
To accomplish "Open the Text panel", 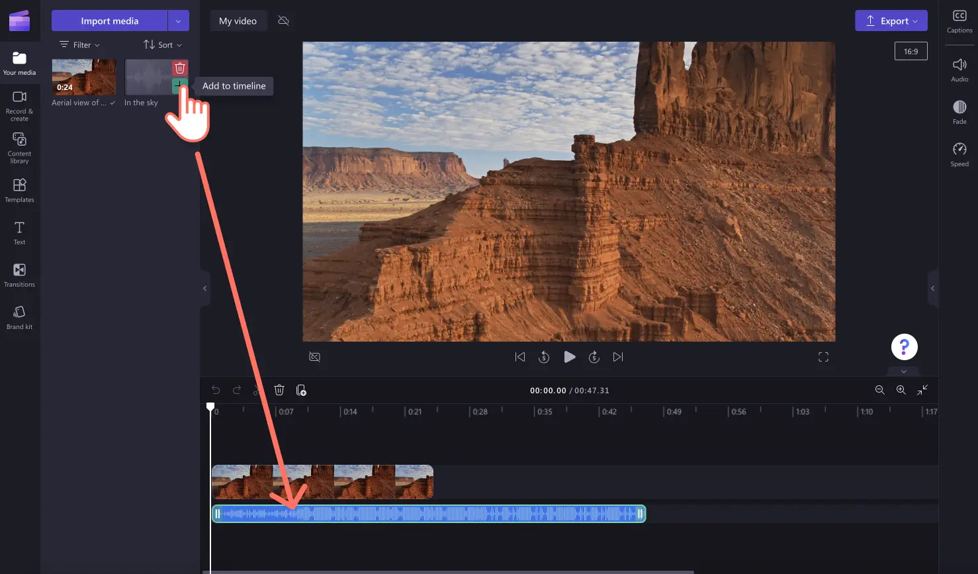I will [x=19, y=233].
